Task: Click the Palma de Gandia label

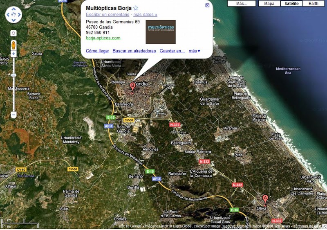Action: pos(71,193)
